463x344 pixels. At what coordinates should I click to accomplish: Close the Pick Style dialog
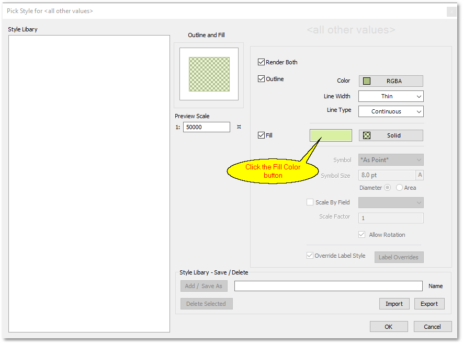451,12
